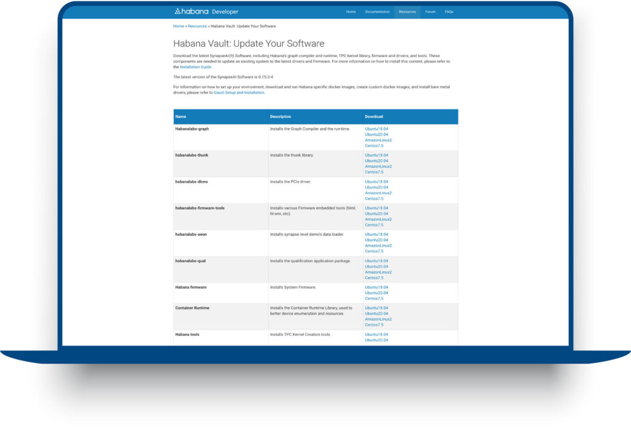Download habanalabs-qual for Ubuntu20.04
Screen dimensions: 631x430
point(377,266)
